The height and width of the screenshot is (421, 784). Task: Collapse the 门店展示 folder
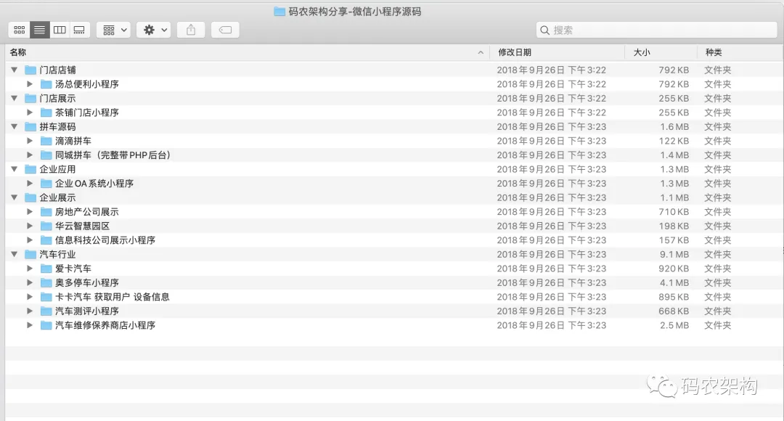click(x=15, y=98)
